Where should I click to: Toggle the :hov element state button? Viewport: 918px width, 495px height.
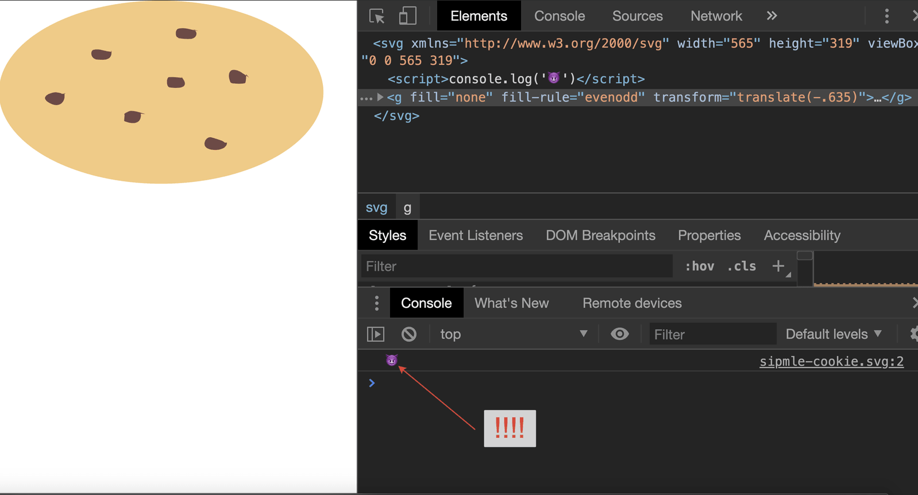pyautogui.click(x=699, y=266)
